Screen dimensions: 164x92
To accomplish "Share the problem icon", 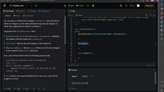I will click(x=39, y=89).
